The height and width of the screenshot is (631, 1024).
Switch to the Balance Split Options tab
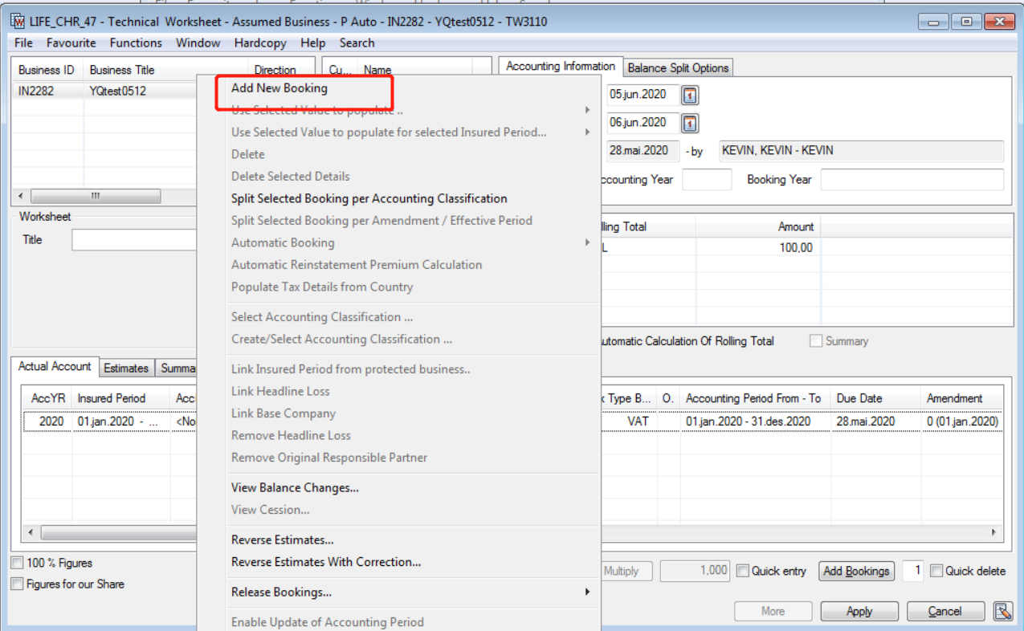678,68
